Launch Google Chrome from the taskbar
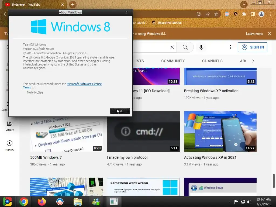This screenshot has height=207, width=276. [24, 202]
